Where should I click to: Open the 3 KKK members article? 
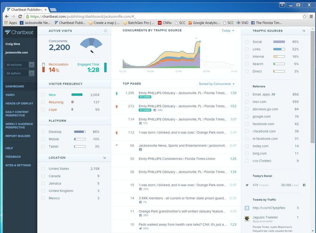pyautogui.click(x=182, y=198)
